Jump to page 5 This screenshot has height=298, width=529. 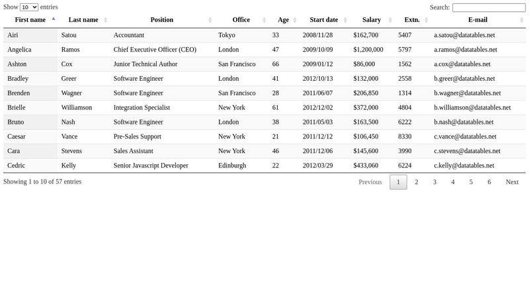tap(471, 182)
